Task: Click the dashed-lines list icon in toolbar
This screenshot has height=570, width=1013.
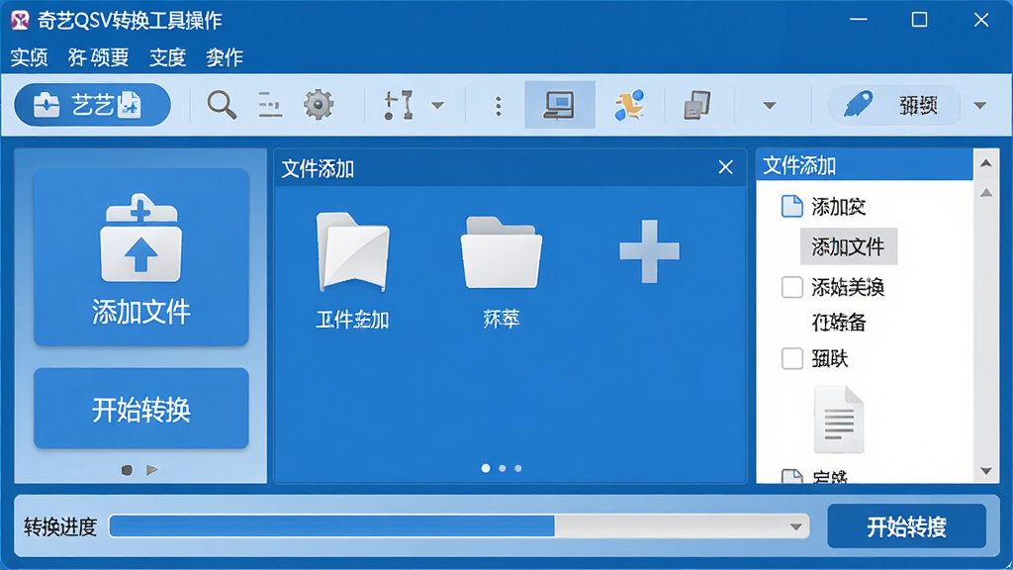Action: [270, 105]
